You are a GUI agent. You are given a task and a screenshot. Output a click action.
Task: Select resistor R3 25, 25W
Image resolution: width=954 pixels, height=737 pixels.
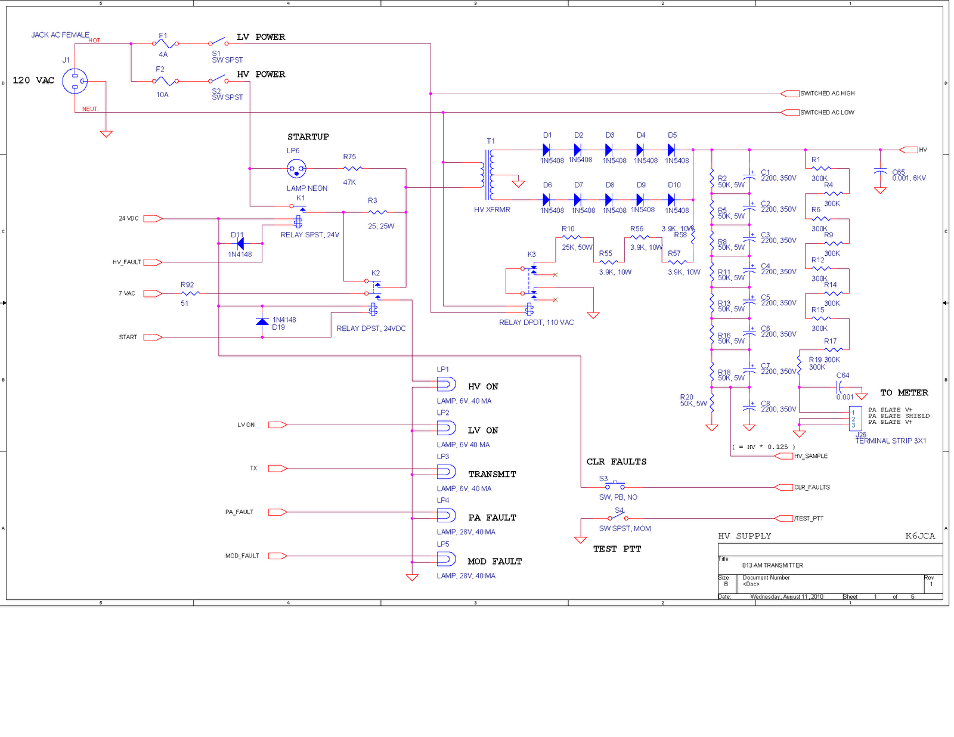click(x=378, y=212)
